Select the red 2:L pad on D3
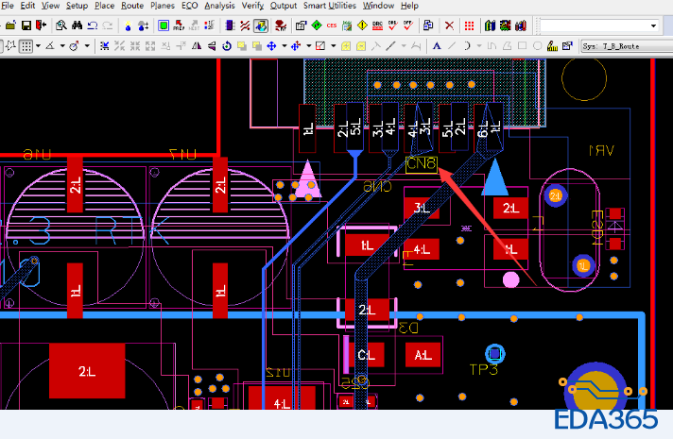The image size is (673, 439). click(367, 311)
